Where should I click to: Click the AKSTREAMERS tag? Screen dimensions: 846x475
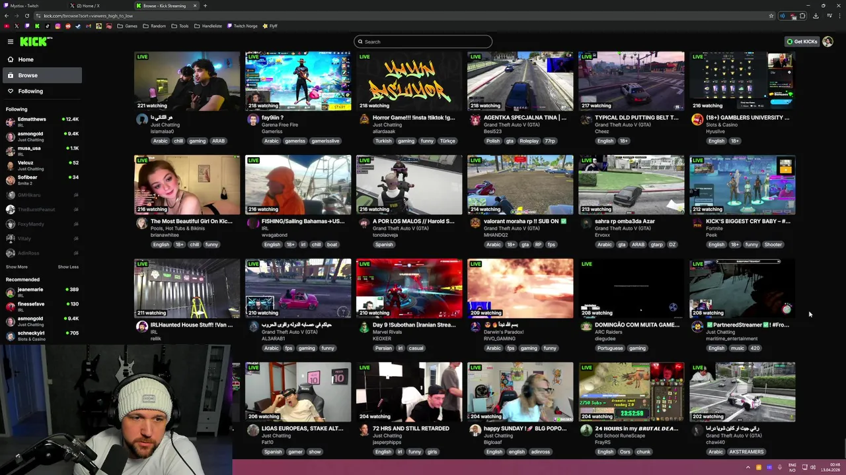pos(746,452)
